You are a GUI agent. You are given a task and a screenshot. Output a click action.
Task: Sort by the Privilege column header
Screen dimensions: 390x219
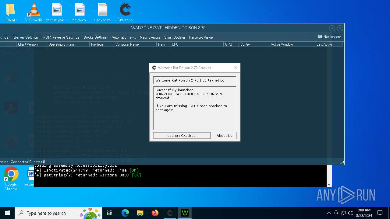coord(102,44)
